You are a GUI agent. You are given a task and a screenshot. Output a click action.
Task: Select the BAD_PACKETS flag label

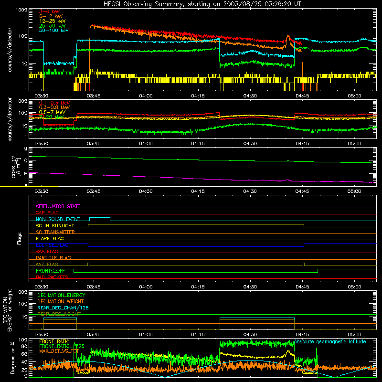pyautogui.click(x=52, y=277)
